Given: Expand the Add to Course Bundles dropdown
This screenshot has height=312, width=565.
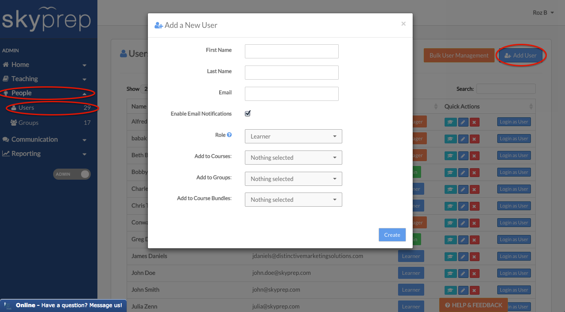Looking at the screenshot, I should [293, 200].
